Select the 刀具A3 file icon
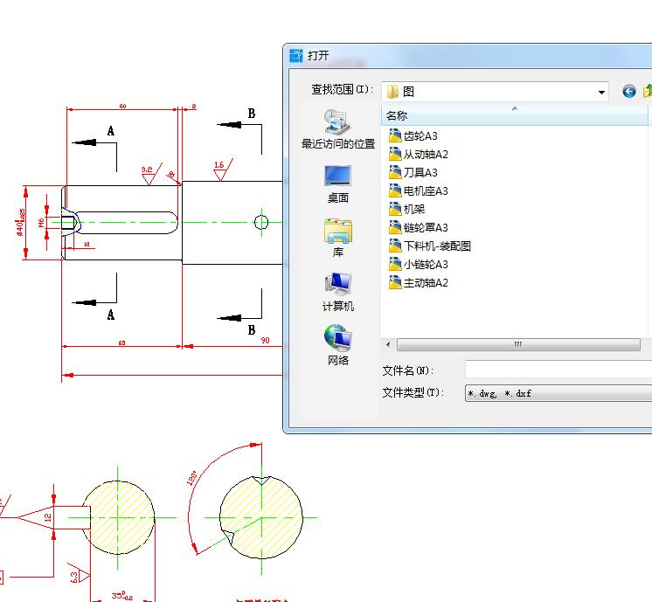The image size is (652, 602). pos(395,172)
